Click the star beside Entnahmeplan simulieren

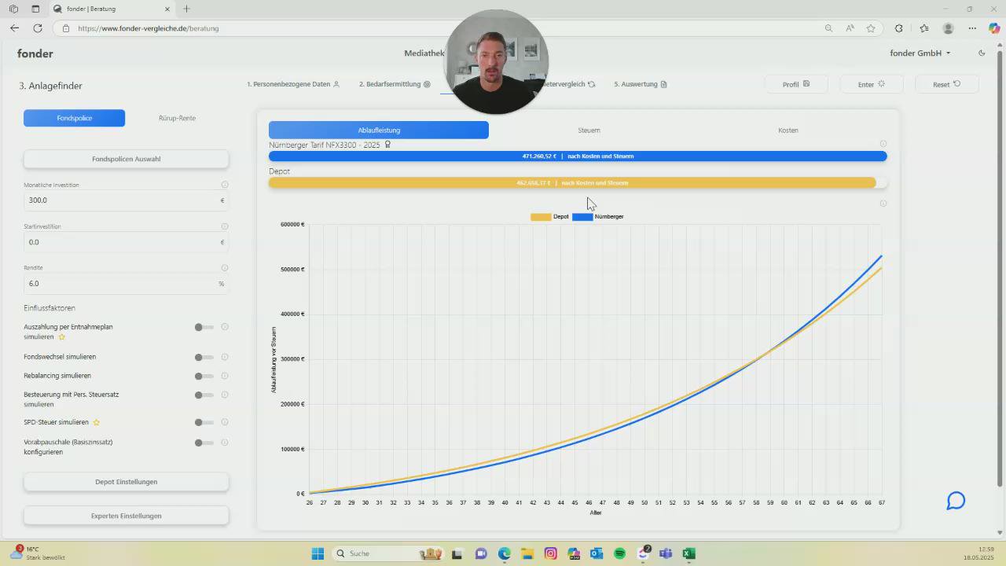pyautogui.click(x=62, y=336)
